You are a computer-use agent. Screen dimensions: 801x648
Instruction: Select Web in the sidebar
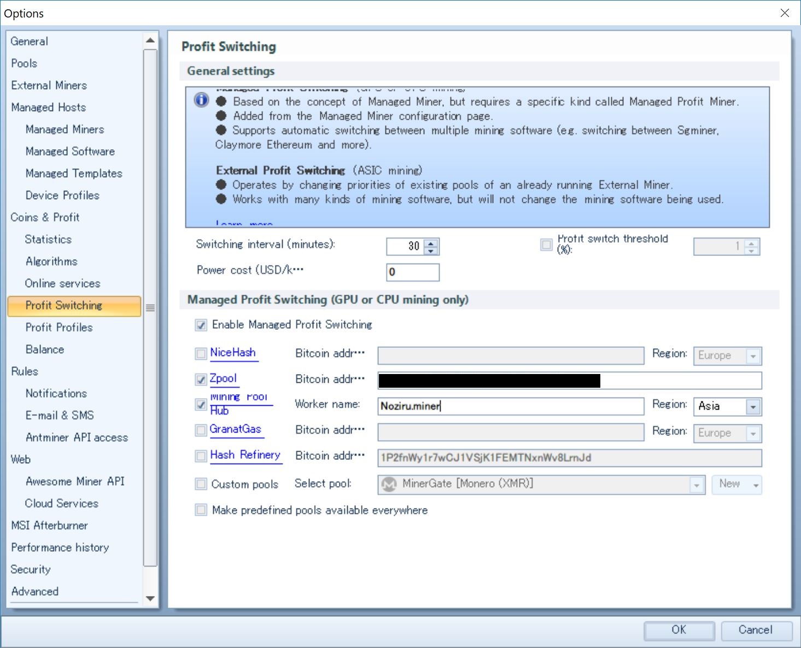21,459
